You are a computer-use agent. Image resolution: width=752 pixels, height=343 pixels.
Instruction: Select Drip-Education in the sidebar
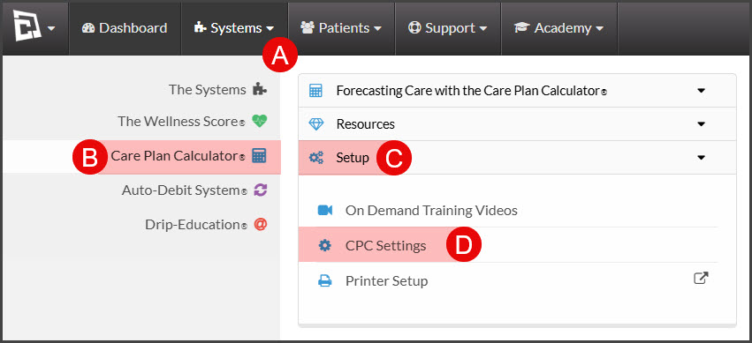pos(196,225)
